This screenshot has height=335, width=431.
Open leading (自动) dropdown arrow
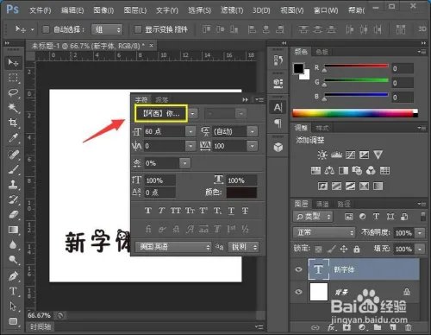(x=253, y=132)
